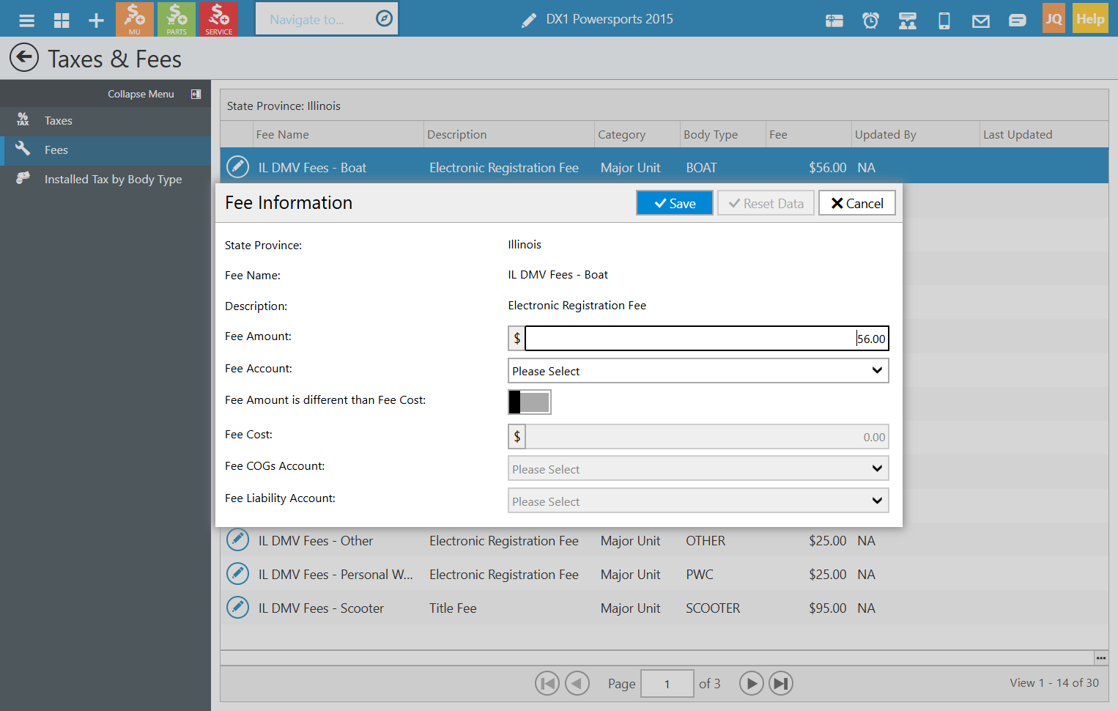Collapse the side menu
The width and height of the screenshot is (1118, 711).
tap(154, 94)
